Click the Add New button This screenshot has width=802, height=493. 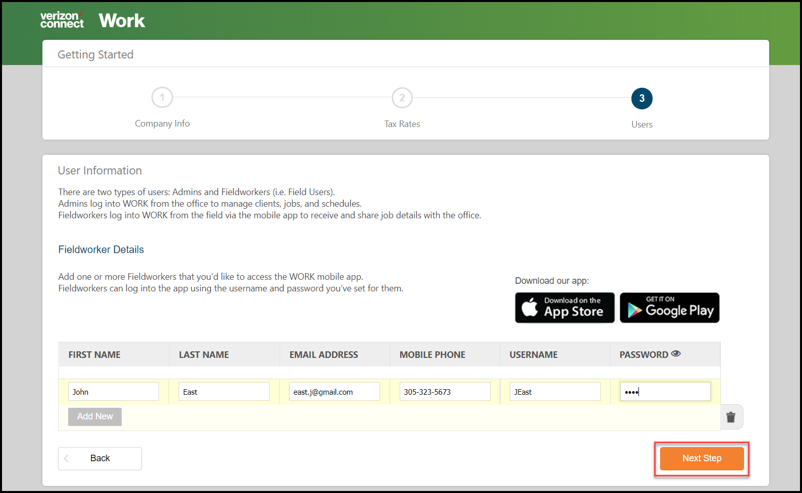click(95, 417)
